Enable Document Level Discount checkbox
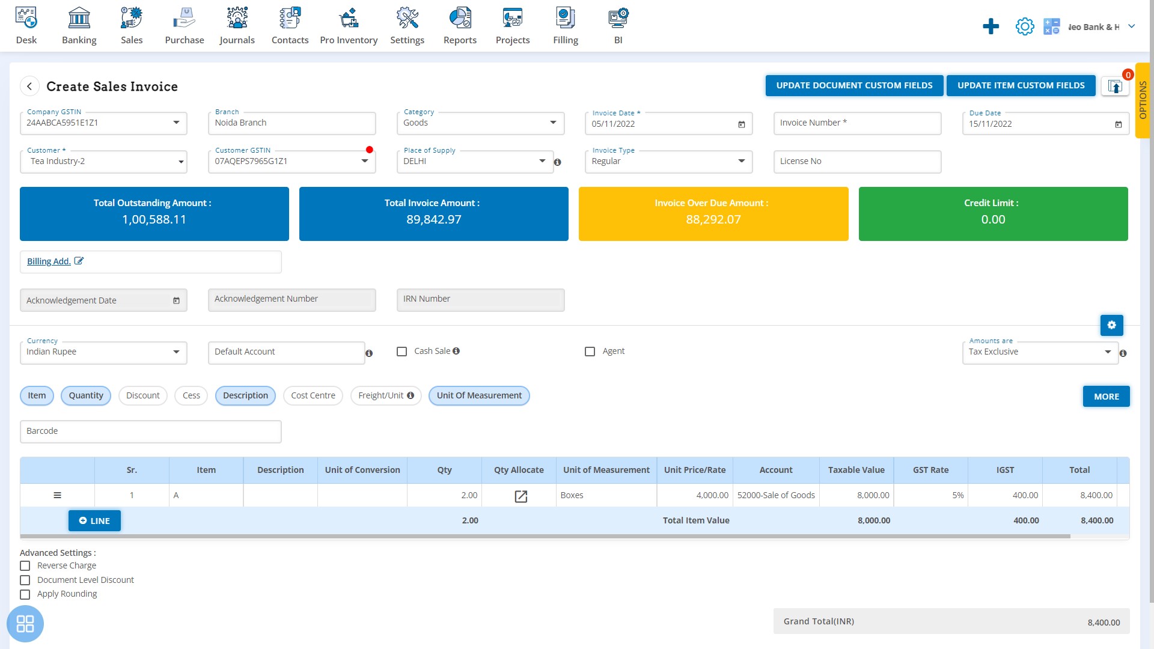Viewport: 1154px width, 649px height. click(x=25, y=580)
